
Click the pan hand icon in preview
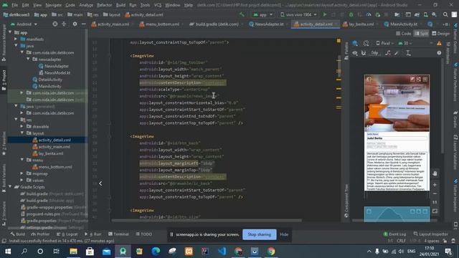tap(435, 173)
